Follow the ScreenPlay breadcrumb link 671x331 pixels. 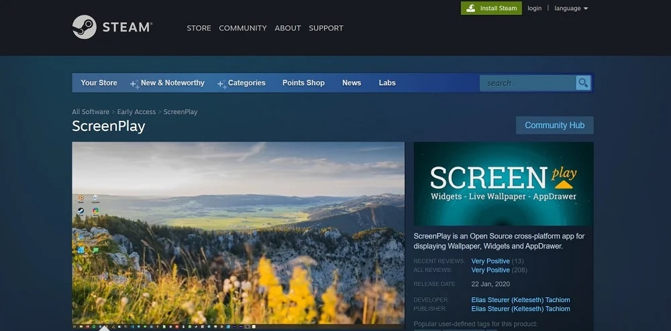(180, 111)
